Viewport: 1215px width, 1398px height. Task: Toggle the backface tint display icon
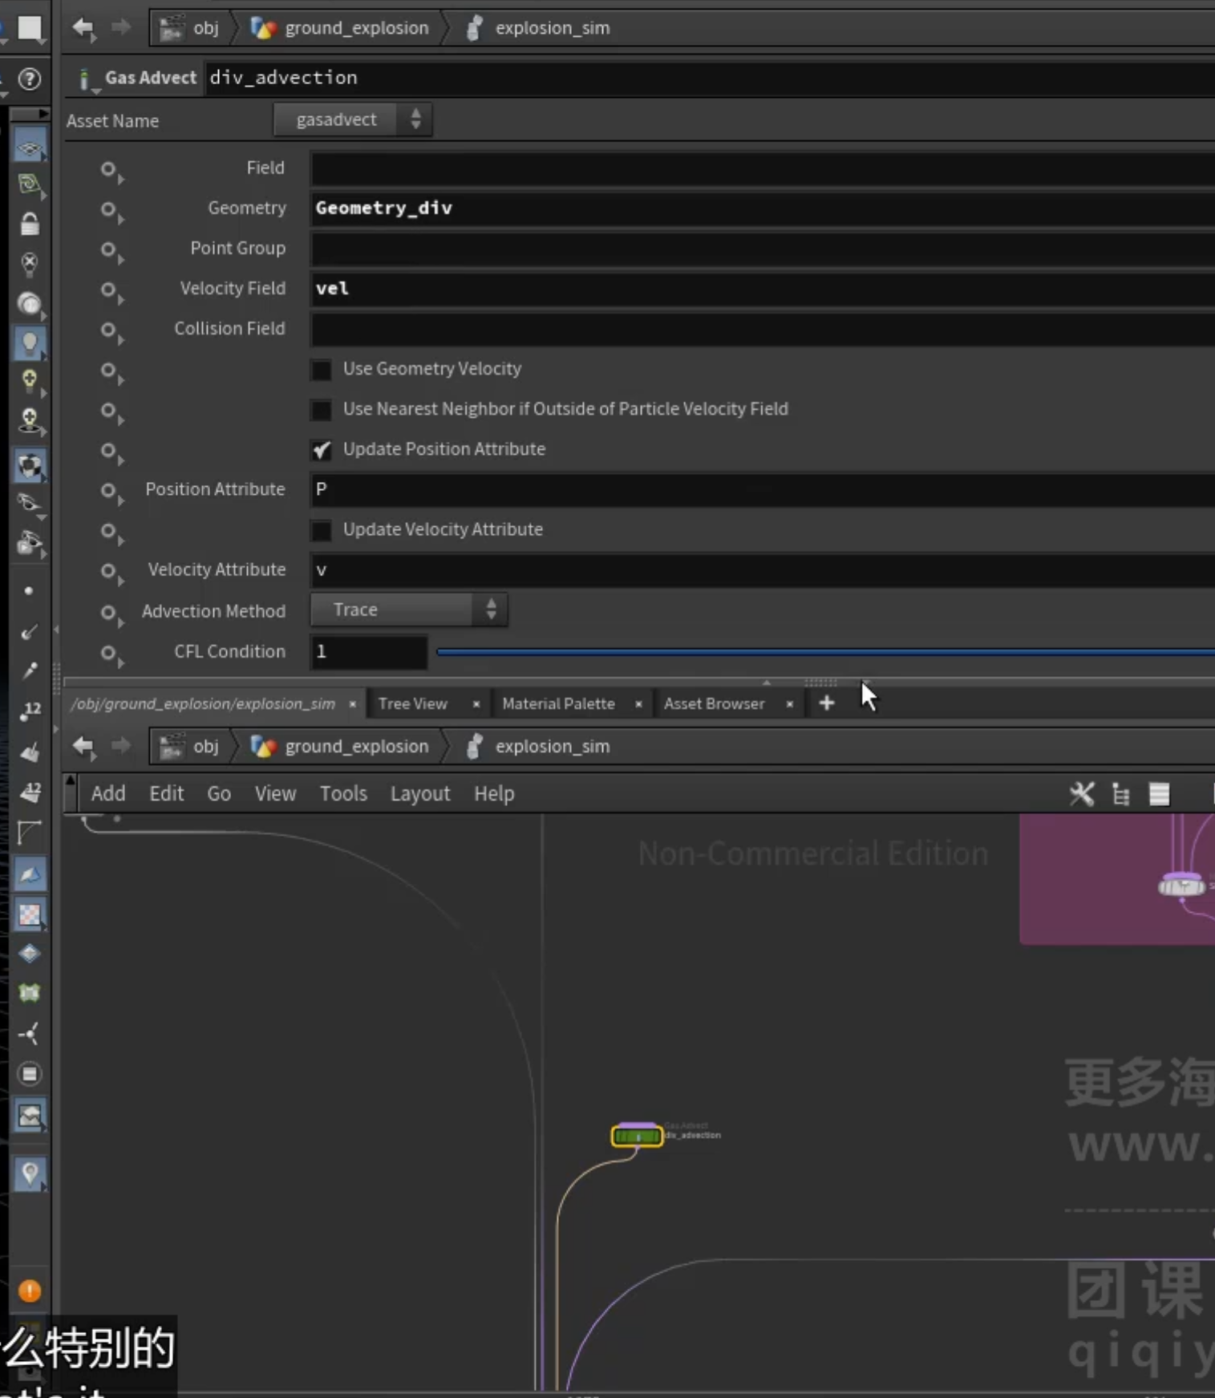click(30, 873)
